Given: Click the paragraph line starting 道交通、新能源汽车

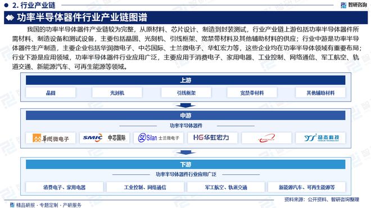Looking at the screenshot, I should (x=70, y=67).
